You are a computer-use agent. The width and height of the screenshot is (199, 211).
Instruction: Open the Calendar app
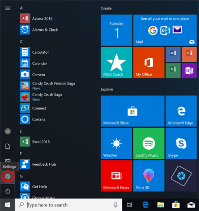[33, 63]
